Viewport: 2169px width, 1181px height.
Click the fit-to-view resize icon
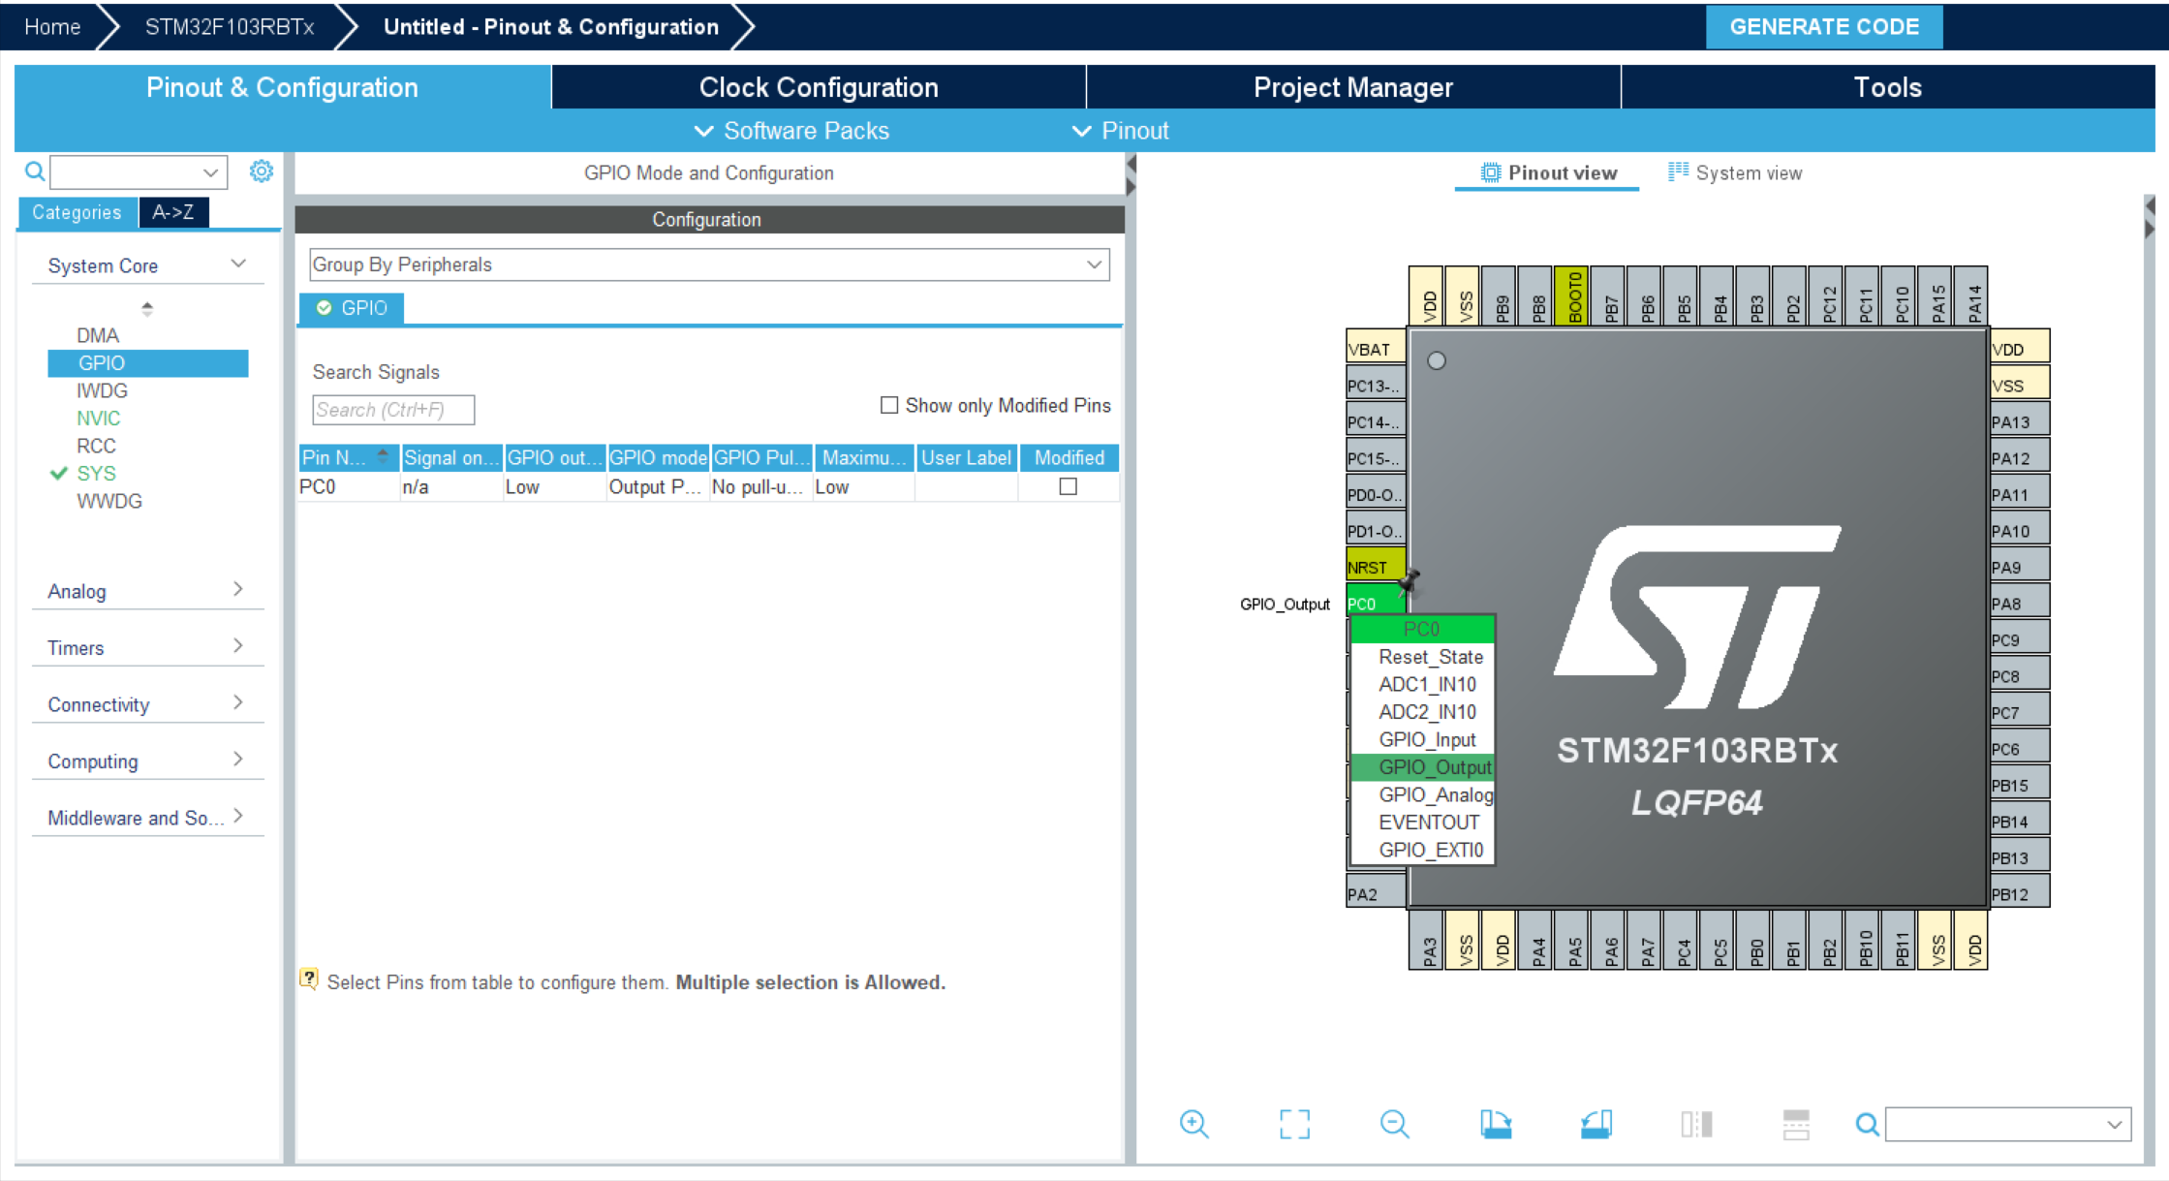(x=1294, y=1124)
